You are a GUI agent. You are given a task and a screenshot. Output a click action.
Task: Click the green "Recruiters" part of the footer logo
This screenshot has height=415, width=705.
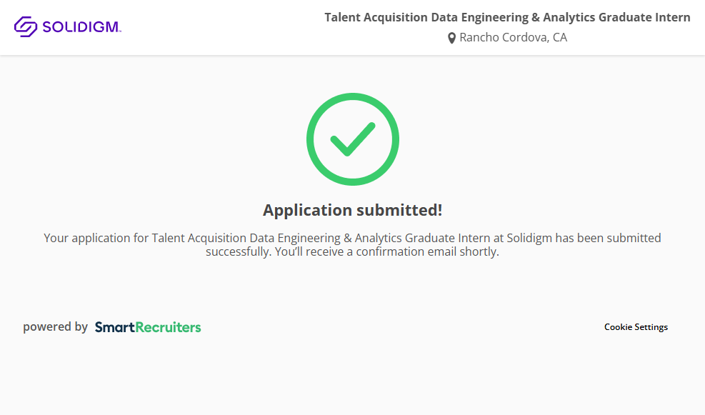point(168,327)
